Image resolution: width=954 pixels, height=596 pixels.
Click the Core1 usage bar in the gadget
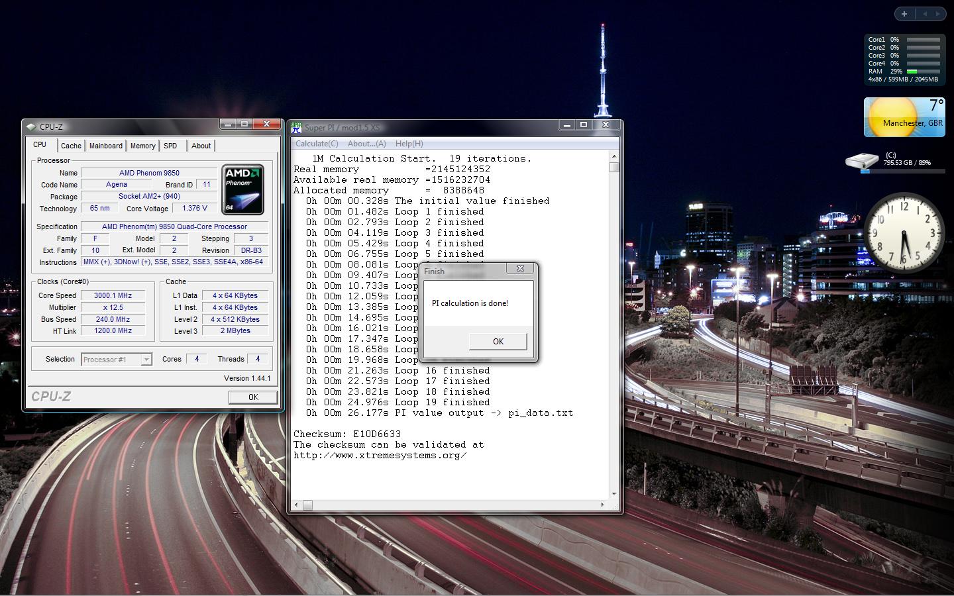click(x=924, y=40)
